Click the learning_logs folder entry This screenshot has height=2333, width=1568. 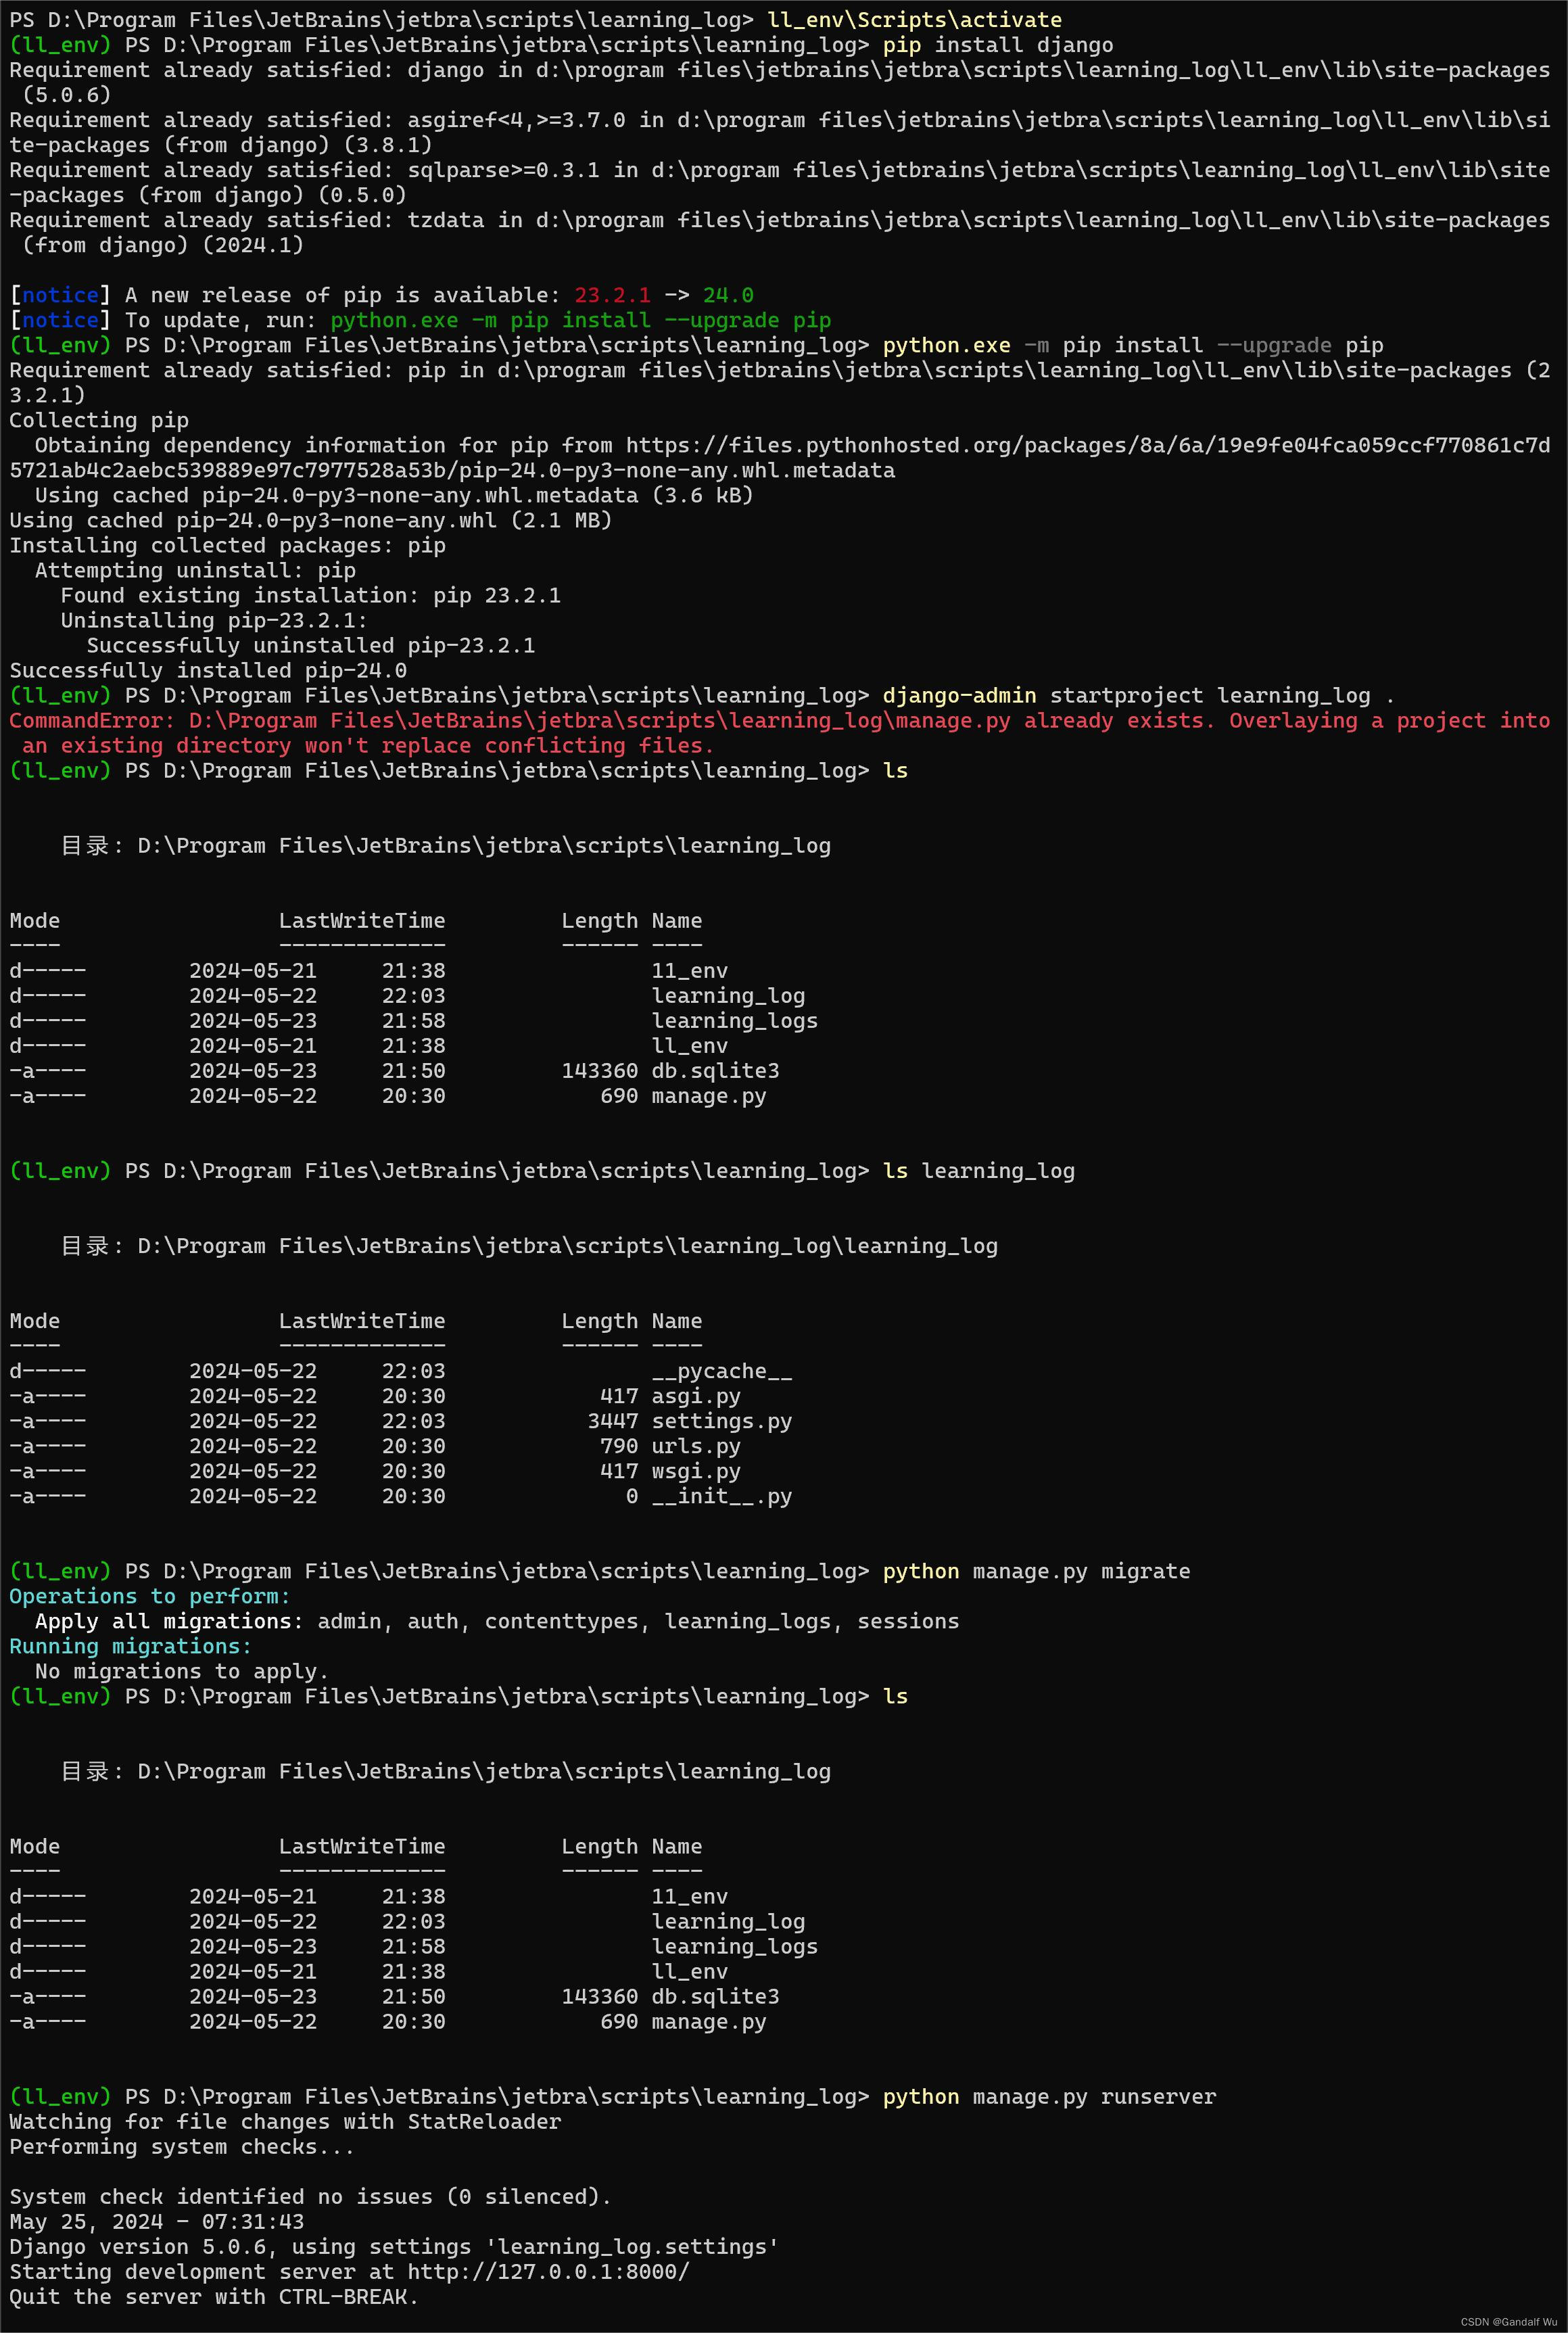(x=735, y=1020)
